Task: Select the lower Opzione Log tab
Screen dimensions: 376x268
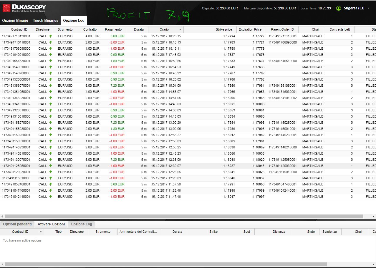Action: [82, 224]
